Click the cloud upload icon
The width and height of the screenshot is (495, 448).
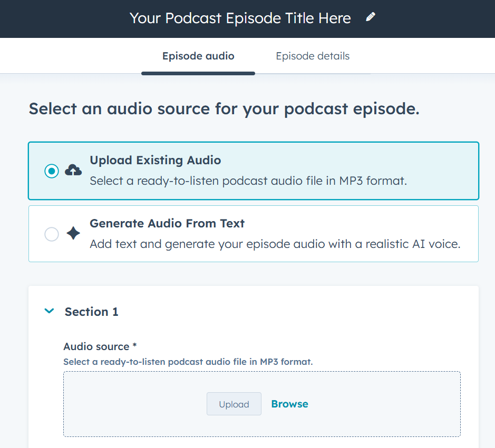point(73,170)
